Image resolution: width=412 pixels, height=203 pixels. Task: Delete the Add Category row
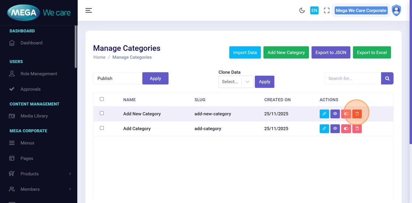tap(357, 128)
